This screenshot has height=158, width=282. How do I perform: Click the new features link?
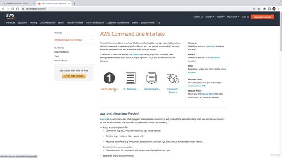pyautogui.click(x=134, y=54)
